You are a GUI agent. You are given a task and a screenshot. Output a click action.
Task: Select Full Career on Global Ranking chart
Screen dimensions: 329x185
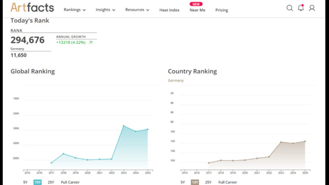pyautogui.click(x=70, y=182)
